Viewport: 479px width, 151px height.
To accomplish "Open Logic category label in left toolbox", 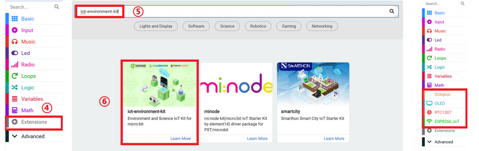I will click(28, 87).
